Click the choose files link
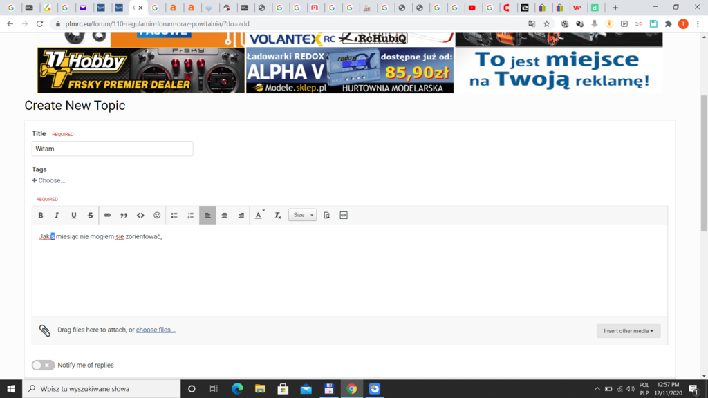The height and width of the screenshot is (398, 708). (x=156, y=330)
